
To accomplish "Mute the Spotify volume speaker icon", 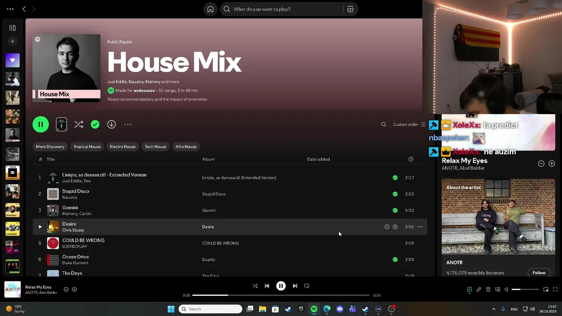I will point(506,289).
